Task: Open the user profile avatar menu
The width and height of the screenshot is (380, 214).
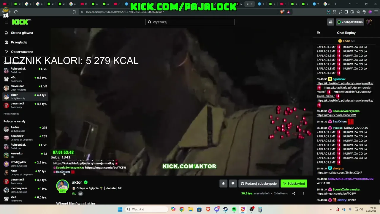Action: pos(369,22)
